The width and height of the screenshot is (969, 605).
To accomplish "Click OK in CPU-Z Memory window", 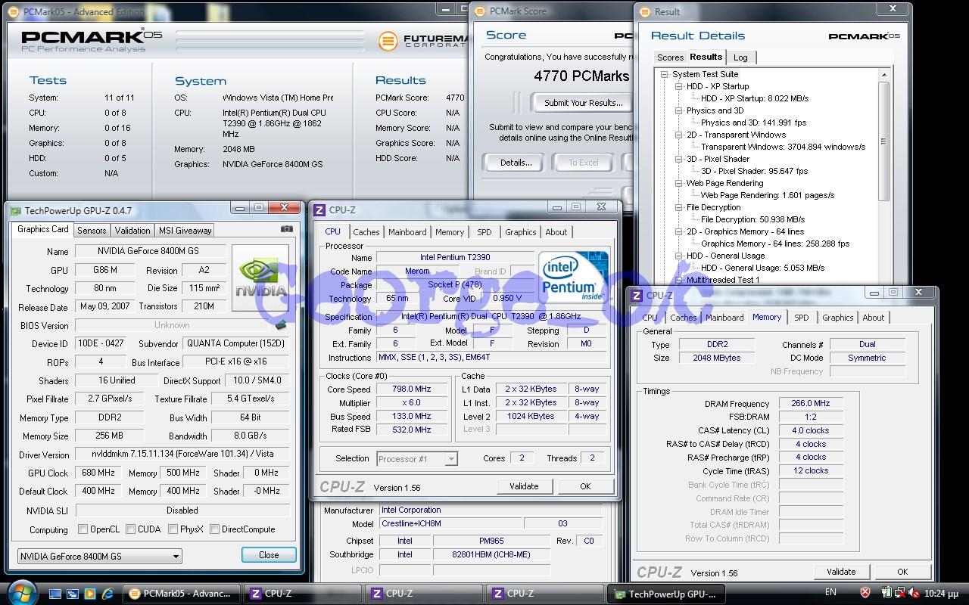I will coord(902,572).
